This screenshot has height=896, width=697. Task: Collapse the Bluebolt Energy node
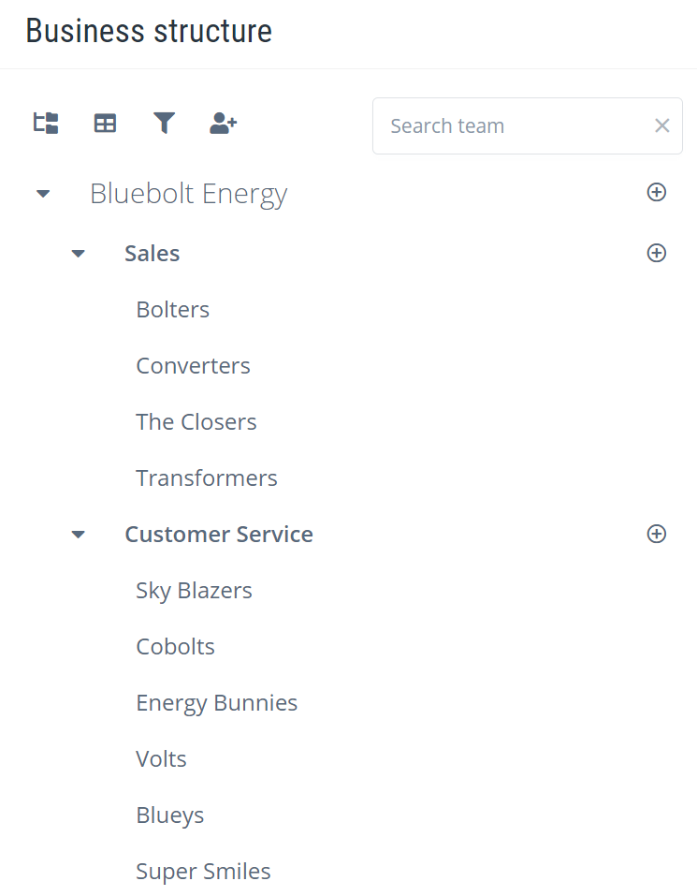tap(43, 194)
